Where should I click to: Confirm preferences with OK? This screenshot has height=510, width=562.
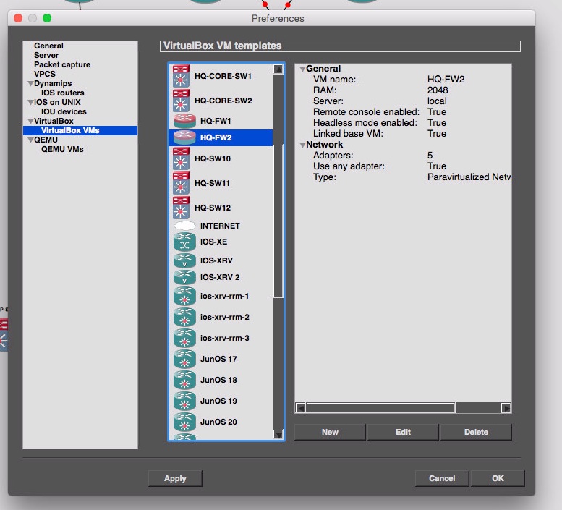click(x=498, y=478)
